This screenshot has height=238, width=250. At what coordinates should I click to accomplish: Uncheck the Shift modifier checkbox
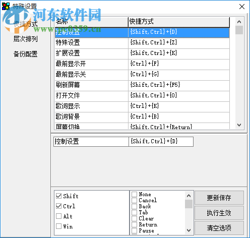[58, 196]
